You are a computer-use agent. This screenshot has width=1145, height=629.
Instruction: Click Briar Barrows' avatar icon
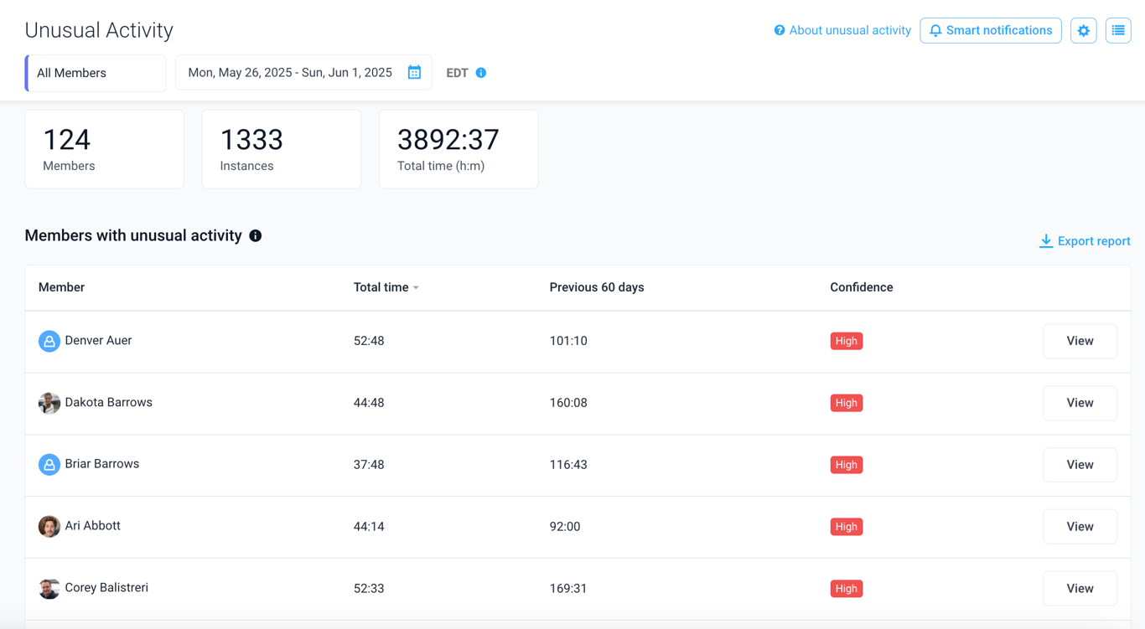click(x=49, y=465)
